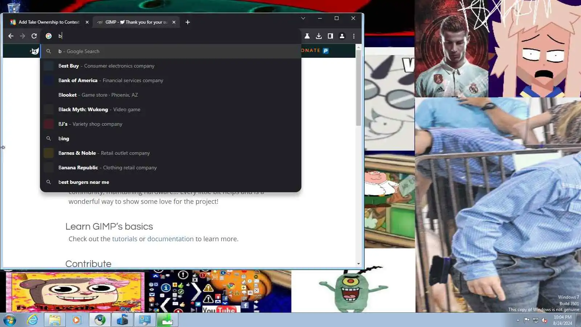581x327 pixels.
Task: Click the 'Learn GIMP's basics' heading
Action: tap(109, 226)
